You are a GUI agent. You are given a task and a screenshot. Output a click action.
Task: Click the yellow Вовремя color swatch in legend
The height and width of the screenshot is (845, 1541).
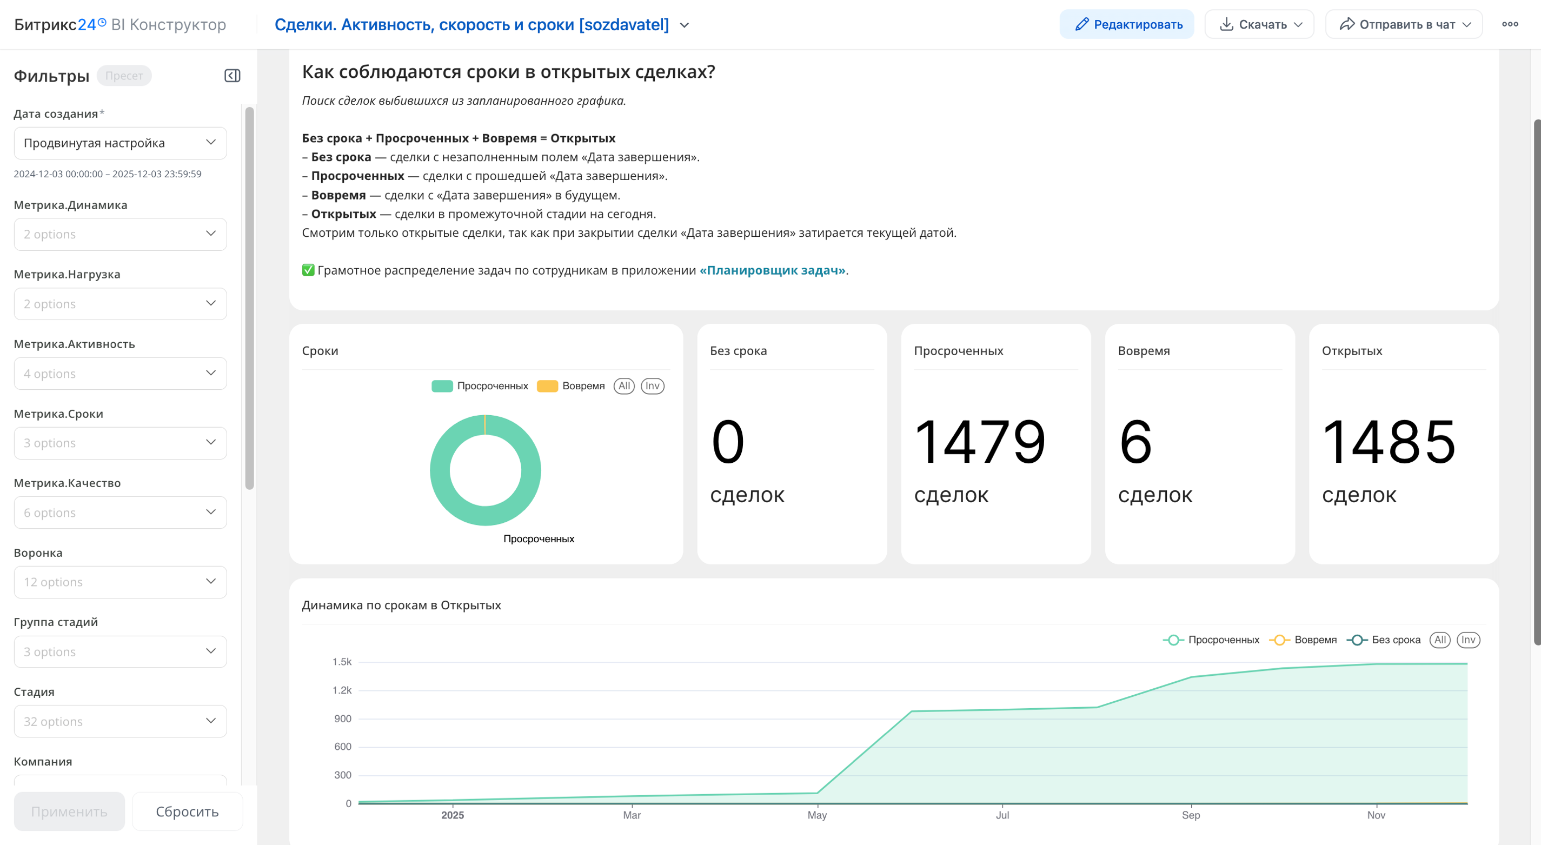[x=547, y=385]
